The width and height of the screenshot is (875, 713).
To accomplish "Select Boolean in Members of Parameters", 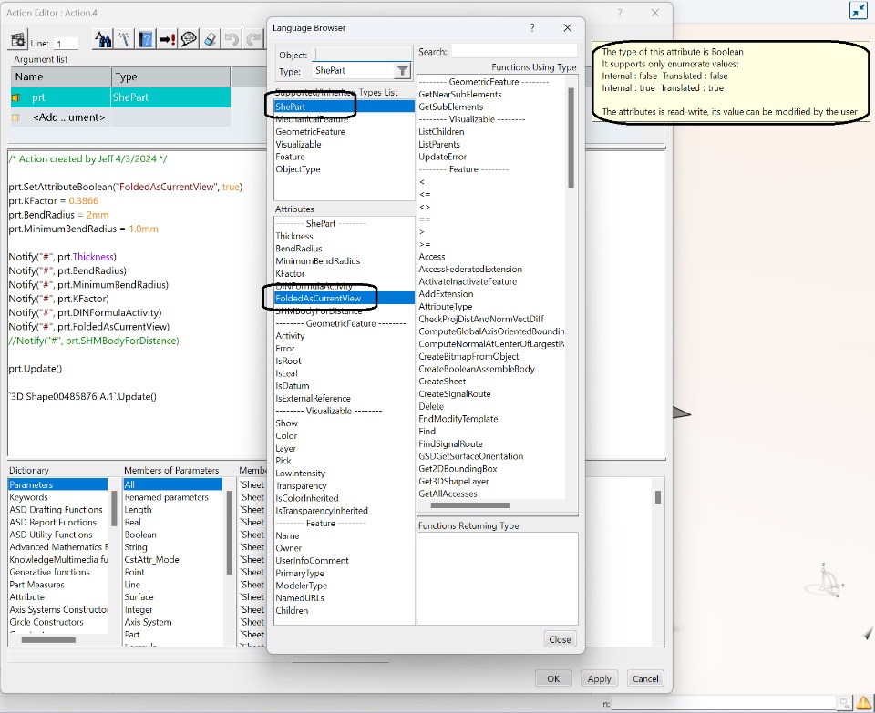I will coord(140,535).
